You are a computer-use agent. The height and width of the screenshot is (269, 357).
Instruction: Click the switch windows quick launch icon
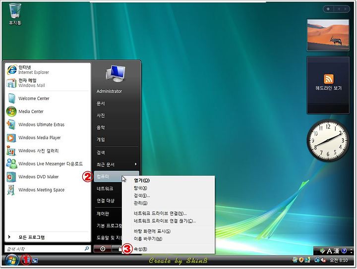[x=35, y=261]
